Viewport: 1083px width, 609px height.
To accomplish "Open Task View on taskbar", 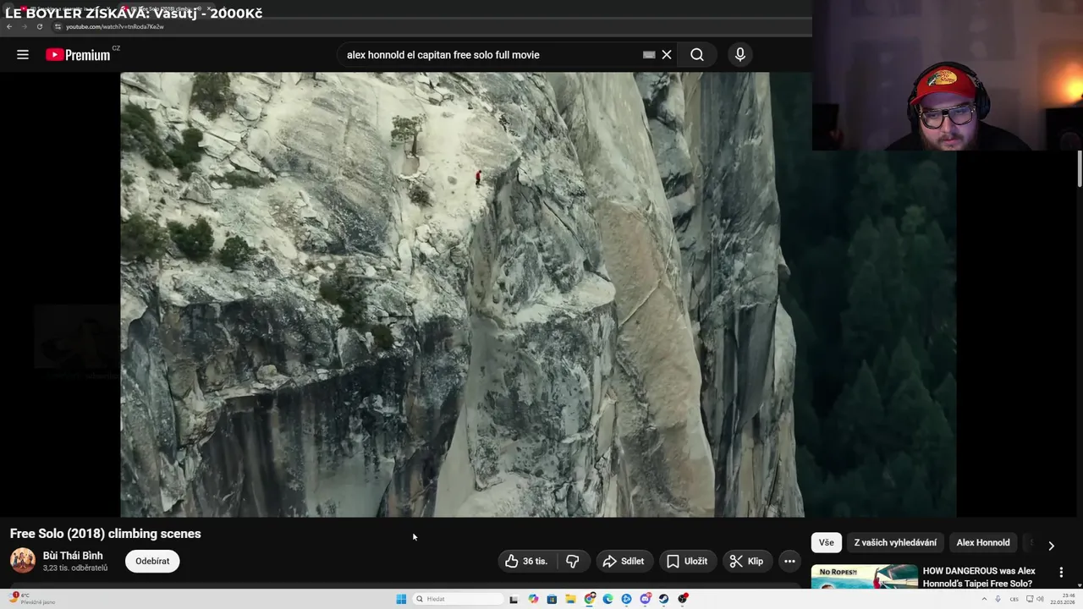I will (514, 599).
